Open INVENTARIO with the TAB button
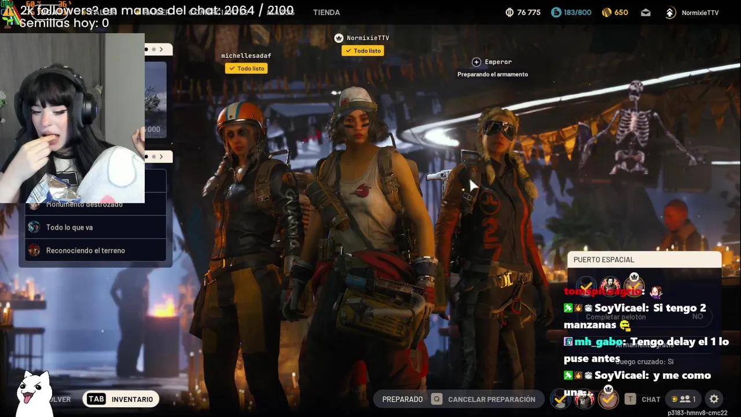 tap(120, 399)
